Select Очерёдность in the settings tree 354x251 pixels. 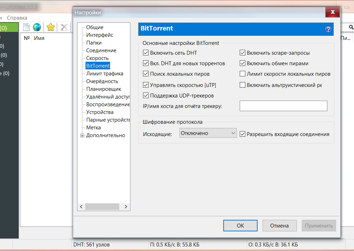[x=102, y=81]
